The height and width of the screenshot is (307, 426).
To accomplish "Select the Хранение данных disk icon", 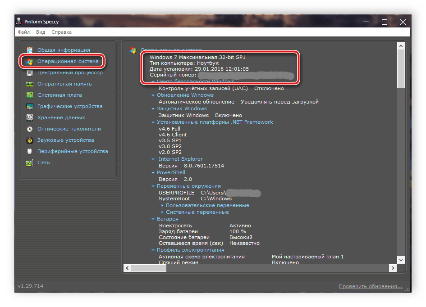I will (x=30, y=117).
